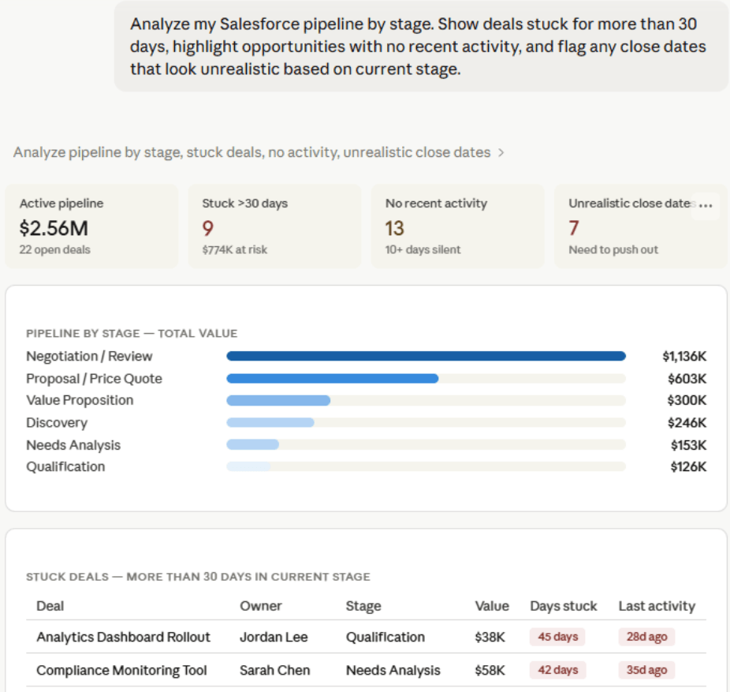Click the 'Owner' column header
Screen dimensions: 730x692
coord(261,606)
